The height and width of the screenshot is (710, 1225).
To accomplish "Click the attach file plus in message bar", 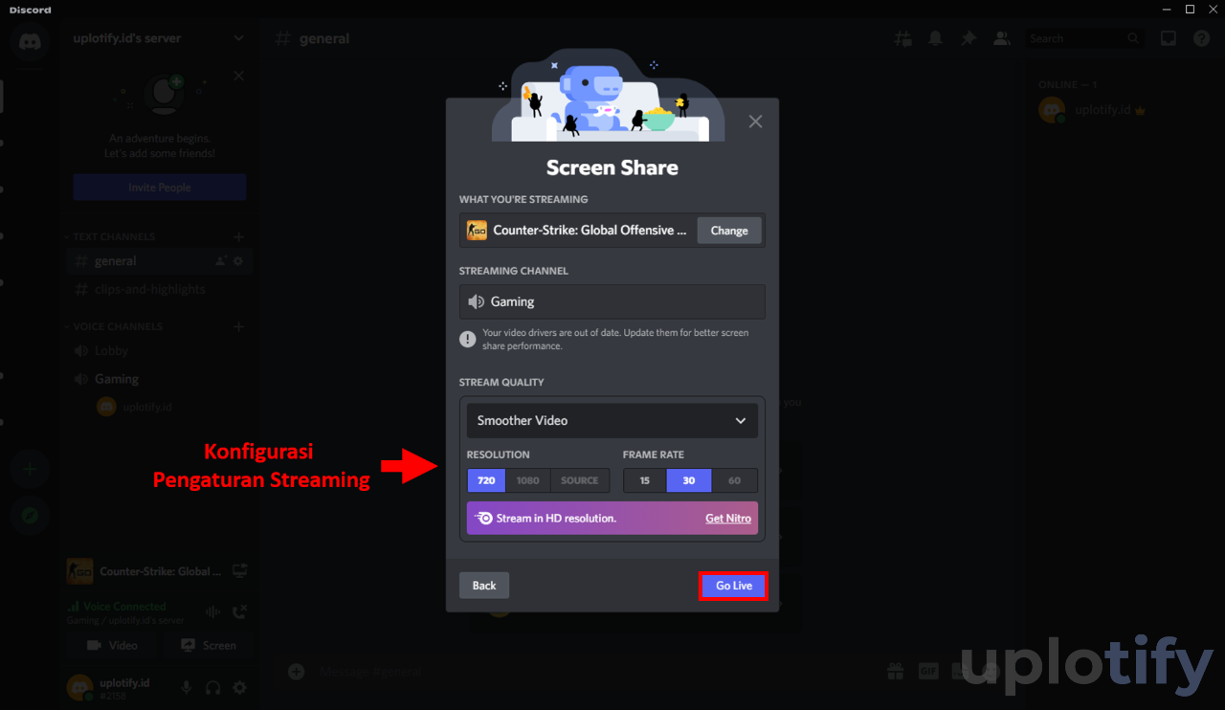I will click(x=297, y=672).
